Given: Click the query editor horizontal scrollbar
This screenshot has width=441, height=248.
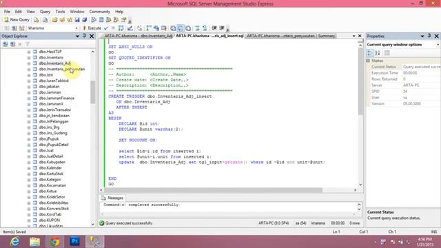Looking at the screenshot, I should tap(213, 190).
